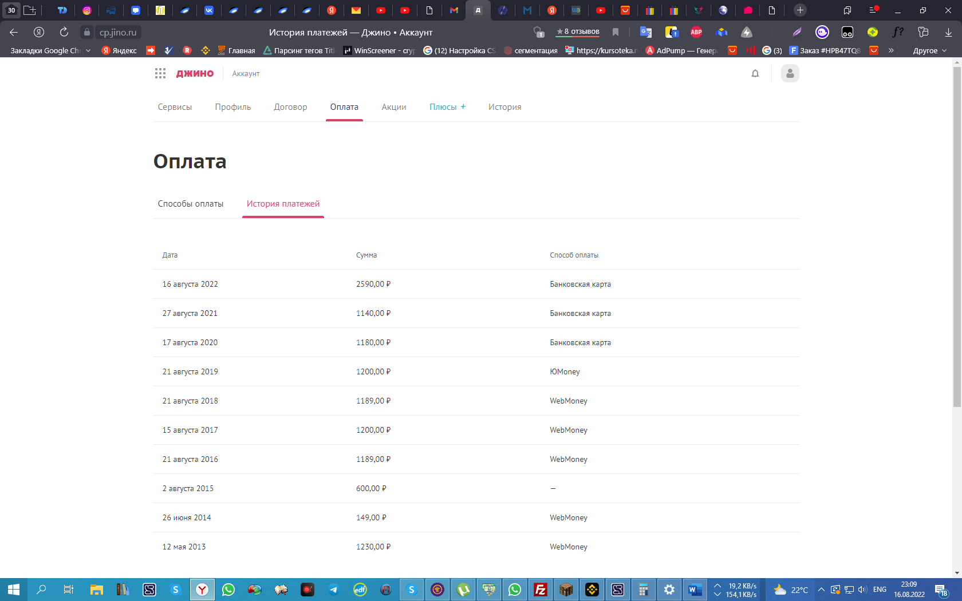
Task: Click the amount 600,00 ₽
Action: point(371,488)
